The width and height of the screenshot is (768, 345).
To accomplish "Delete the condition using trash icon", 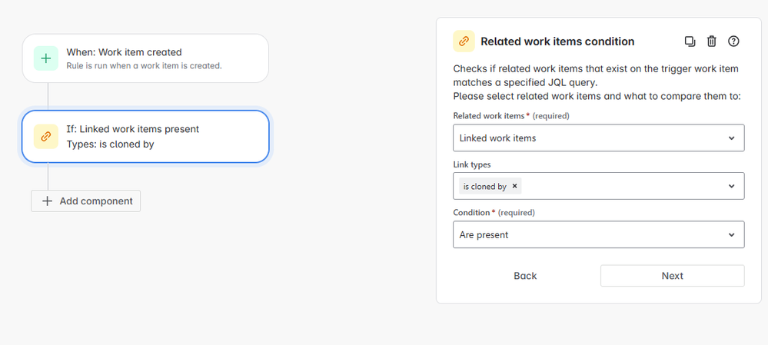I will (712, 41).
